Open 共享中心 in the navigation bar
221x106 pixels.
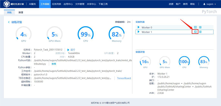click(x=91, y=4)
